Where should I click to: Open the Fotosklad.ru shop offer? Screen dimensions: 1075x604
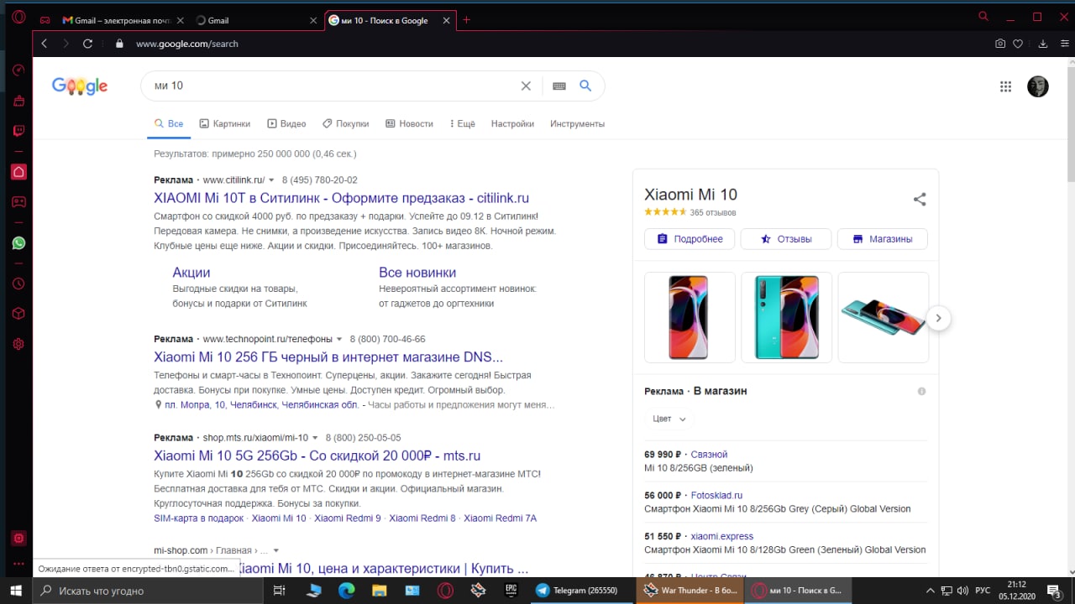[x=716, y=496]
